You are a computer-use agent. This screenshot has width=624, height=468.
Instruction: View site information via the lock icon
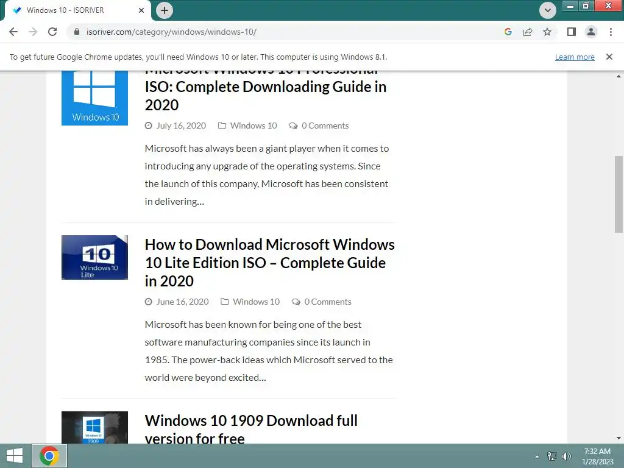(77, 32)
